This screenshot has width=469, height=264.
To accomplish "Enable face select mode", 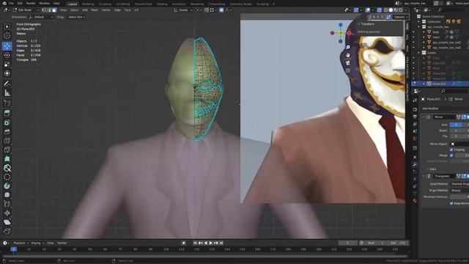I will click(53, 10).
